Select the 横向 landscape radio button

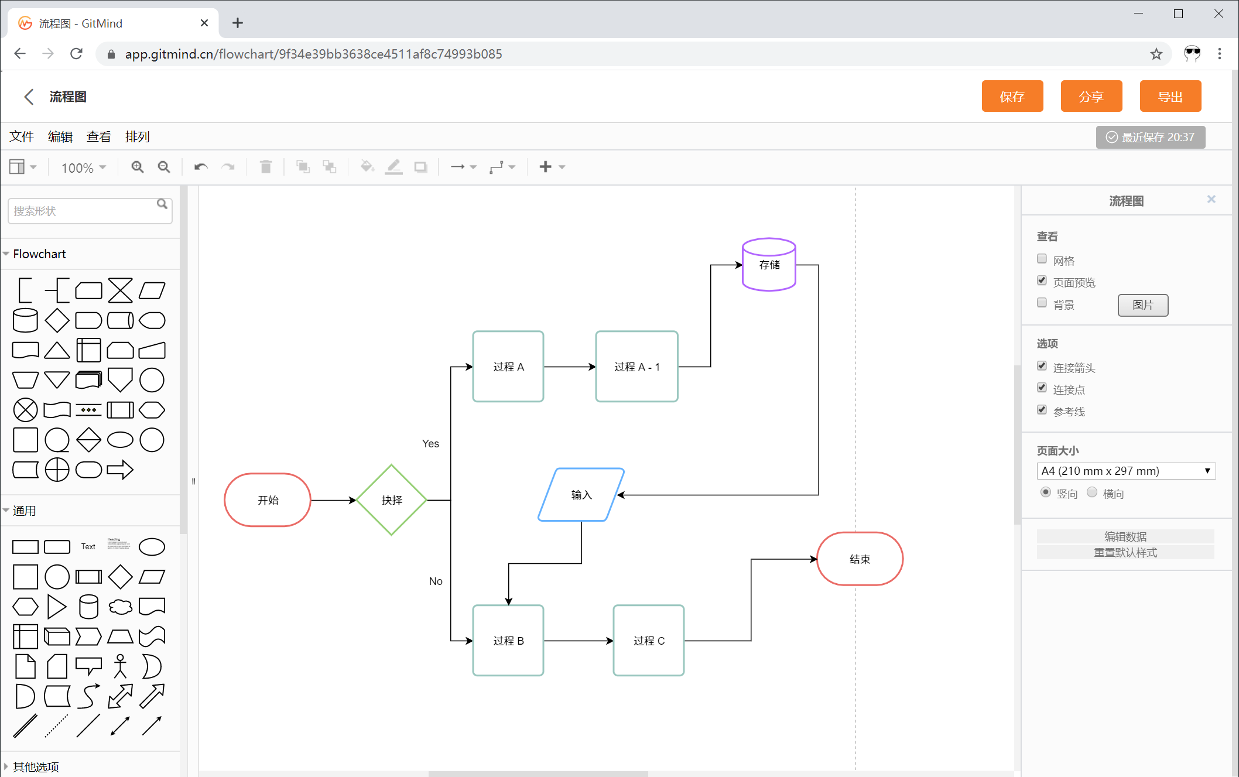[x=1092, y=492]
